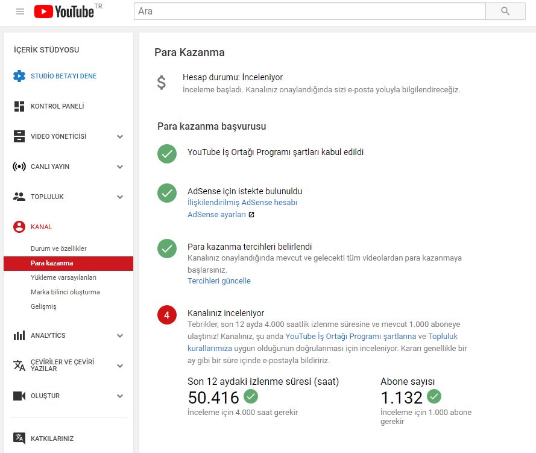
Task: Expand the Çeviriler chevron
Action: click(120, 366)
